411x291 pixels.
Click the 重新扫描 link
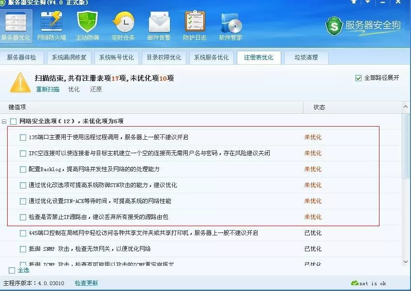point(48,89)
